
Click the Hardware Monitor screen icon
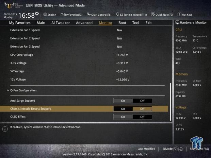(x=177, y=22)
